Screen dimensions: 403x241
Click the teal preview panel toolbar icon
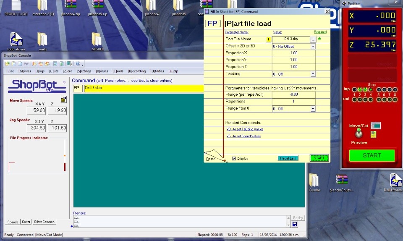point(69,63)
